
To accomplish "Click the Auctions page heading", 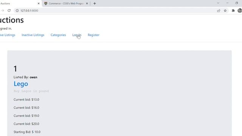I will click(x=12, y=20).
